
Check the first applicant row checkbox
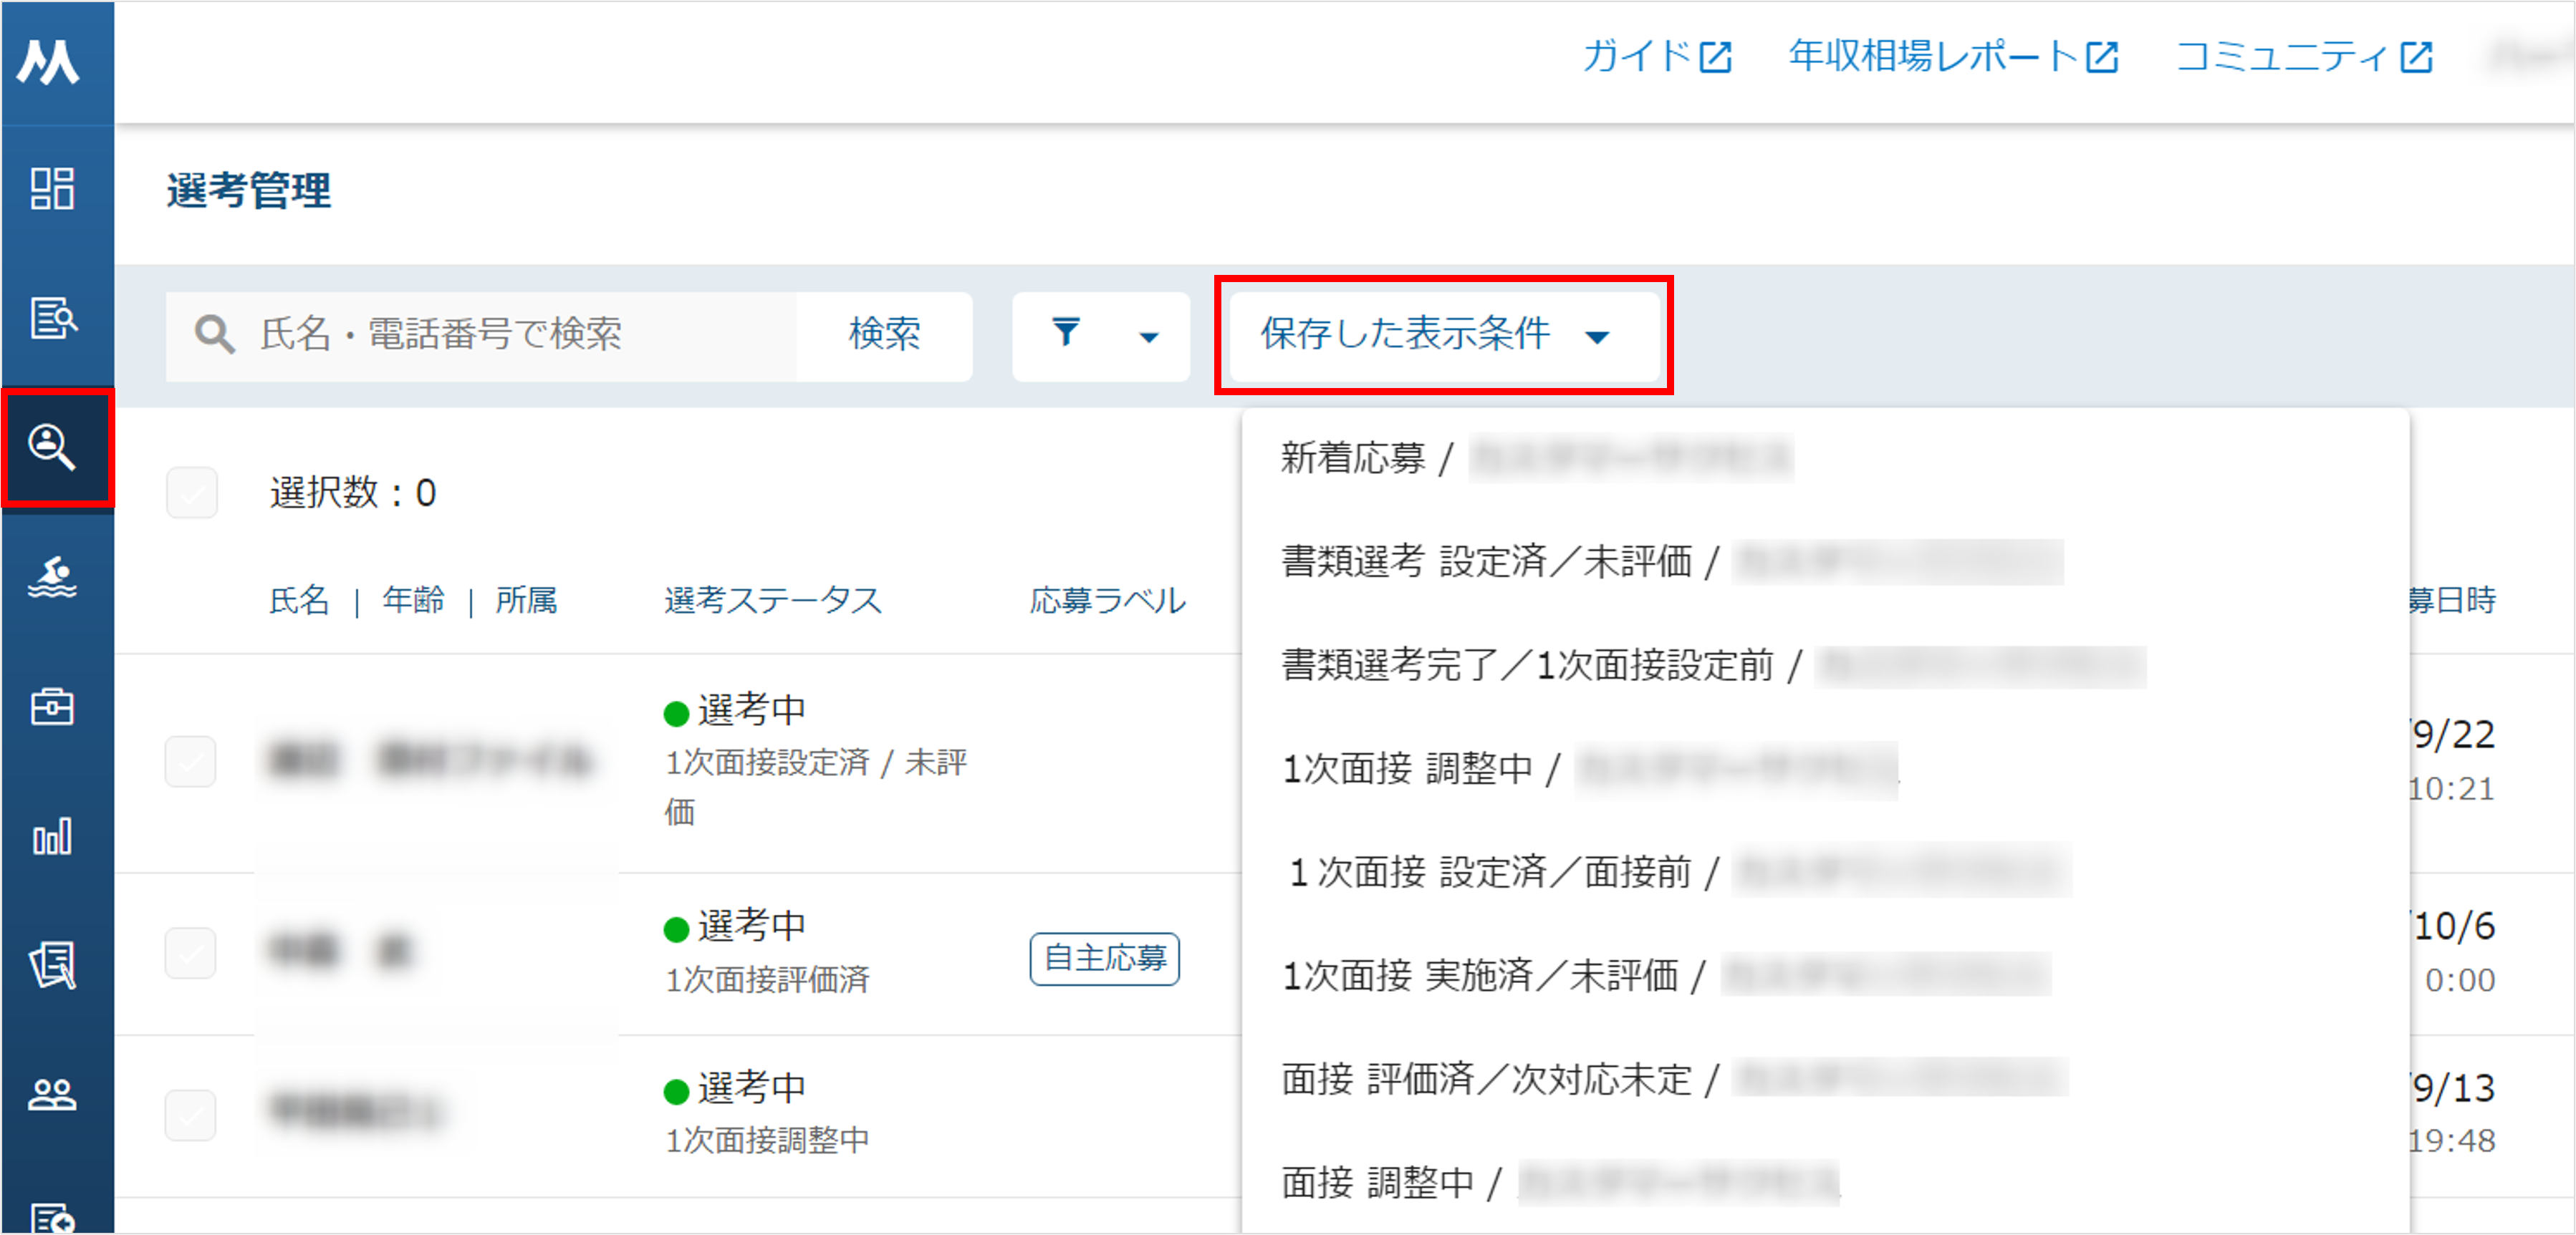pyautogui.click(x=190, y=761)
